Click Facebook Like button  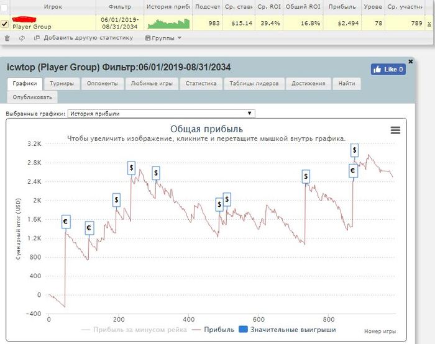388,70
